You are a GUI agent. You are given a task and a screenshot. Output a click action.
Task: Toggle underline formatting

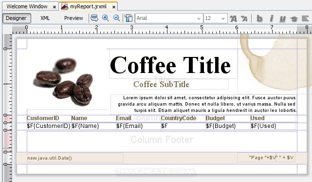point(282,18)
